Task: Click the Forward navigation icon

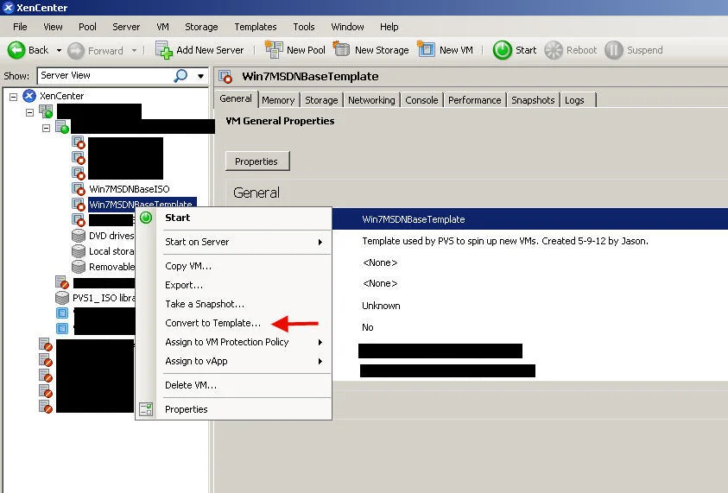Action: click(x=76, y=51)
